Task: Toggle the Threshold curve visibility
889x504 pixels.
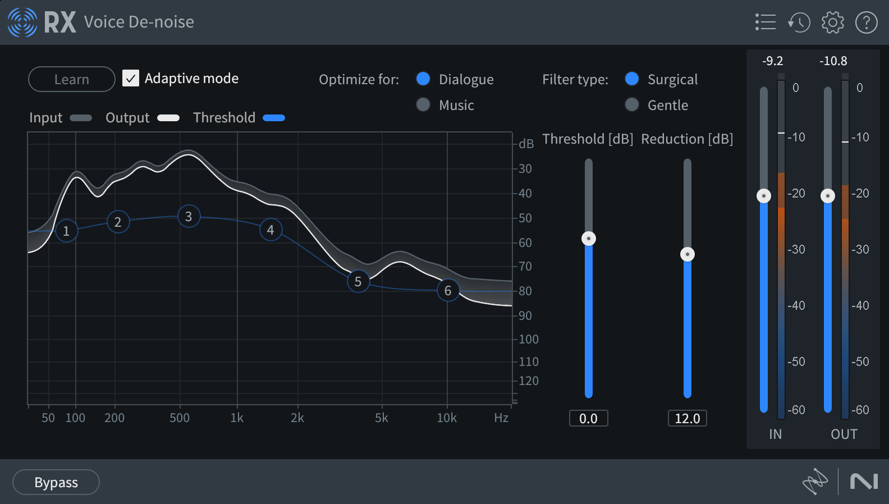Action: coord(274,118)
